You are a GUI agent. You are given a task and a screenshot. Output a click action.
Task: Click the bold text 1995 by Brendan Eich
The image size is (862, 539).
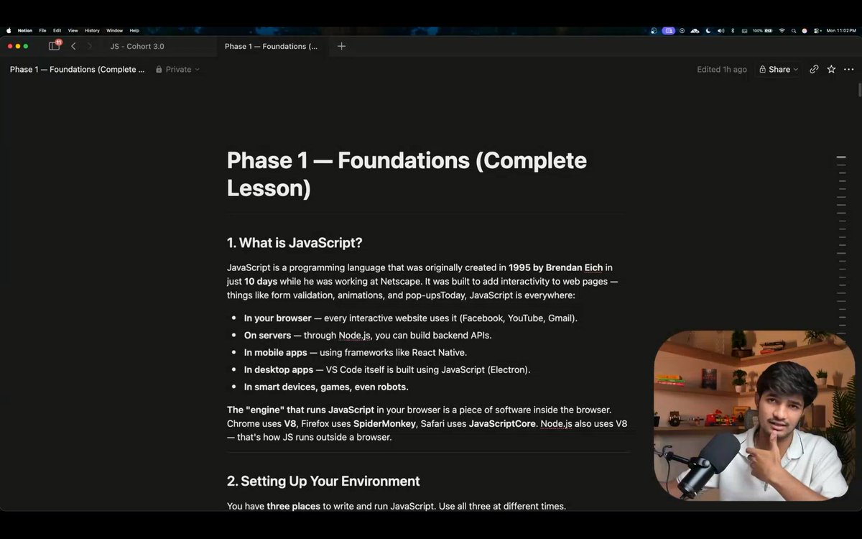(x=555, y=267)
